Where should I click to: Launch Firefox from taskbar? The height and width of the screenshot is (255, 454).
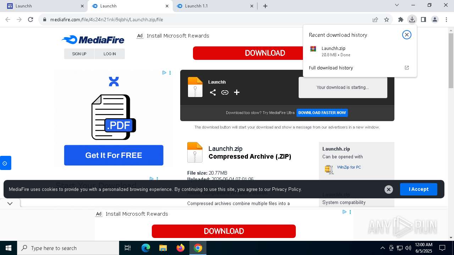pos(181,248)
